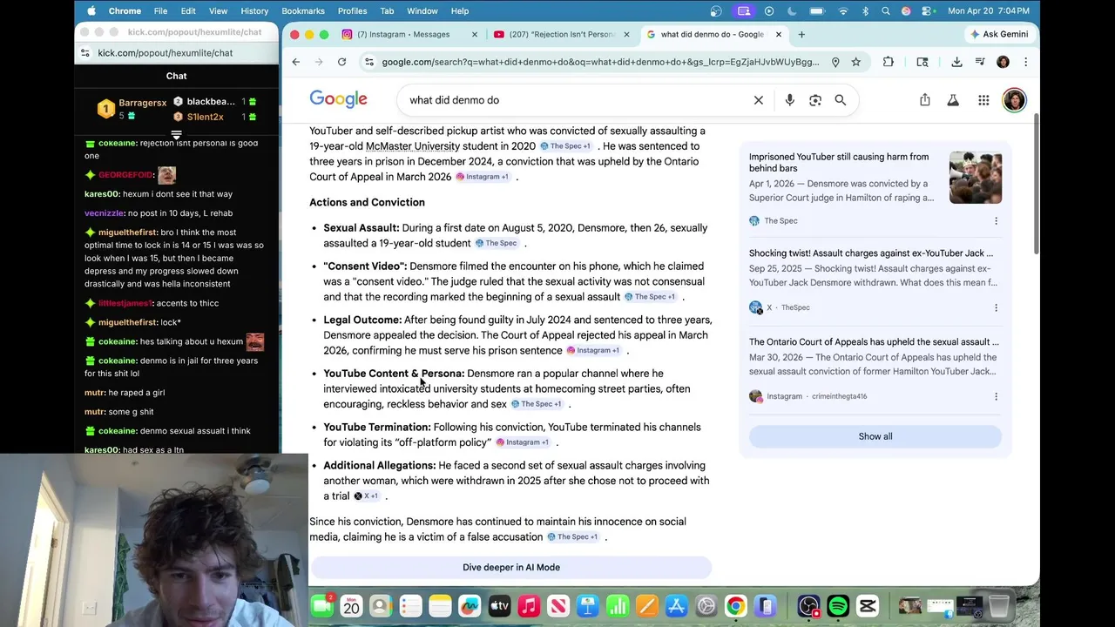Open more options for The Spec article

pyautogui.click(x=996, y=221)
